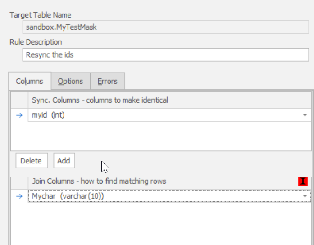
Task: Select the myid (int) cell text
Action: 49,115
